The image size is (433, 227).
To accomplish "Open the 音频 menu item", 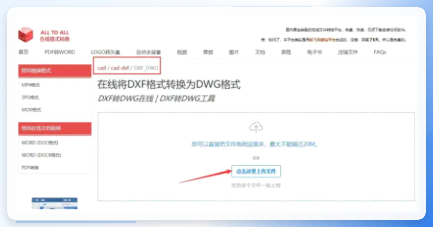I will click(x=208, y=52).
